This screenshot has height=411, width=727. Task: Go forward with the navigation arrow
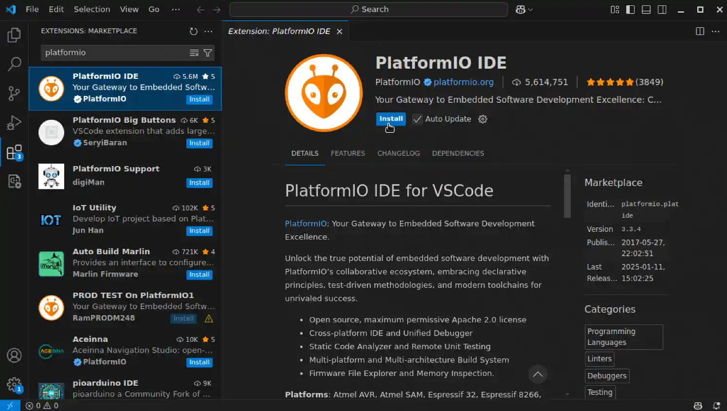click(217, 9)
